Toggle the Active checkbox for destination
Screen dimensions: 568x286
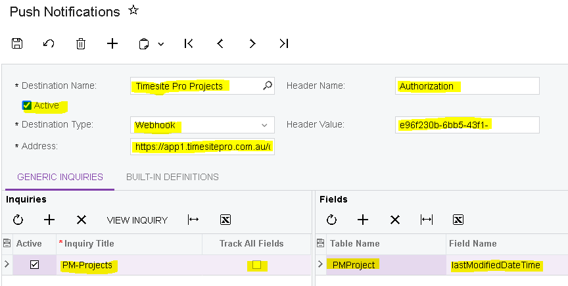point(27,105)
